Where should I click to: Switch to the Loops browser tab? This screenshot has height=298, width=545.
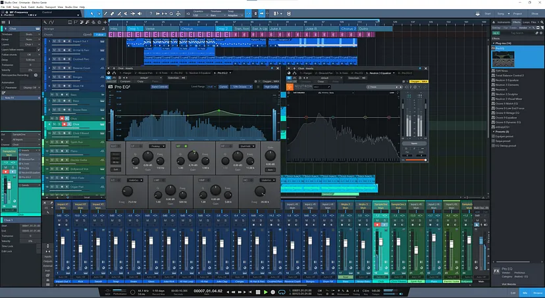pyautogui.click(x=526, y=22)
